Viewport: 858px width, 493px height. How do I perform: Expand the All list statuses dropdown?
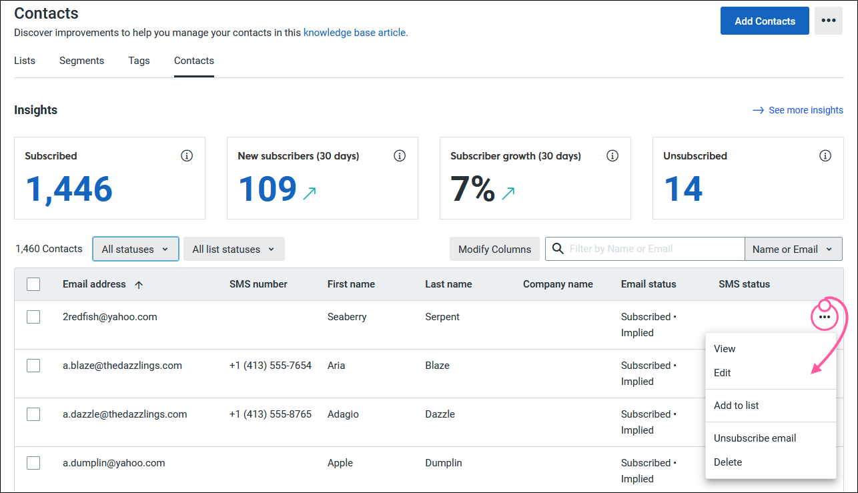pos(234,249)
